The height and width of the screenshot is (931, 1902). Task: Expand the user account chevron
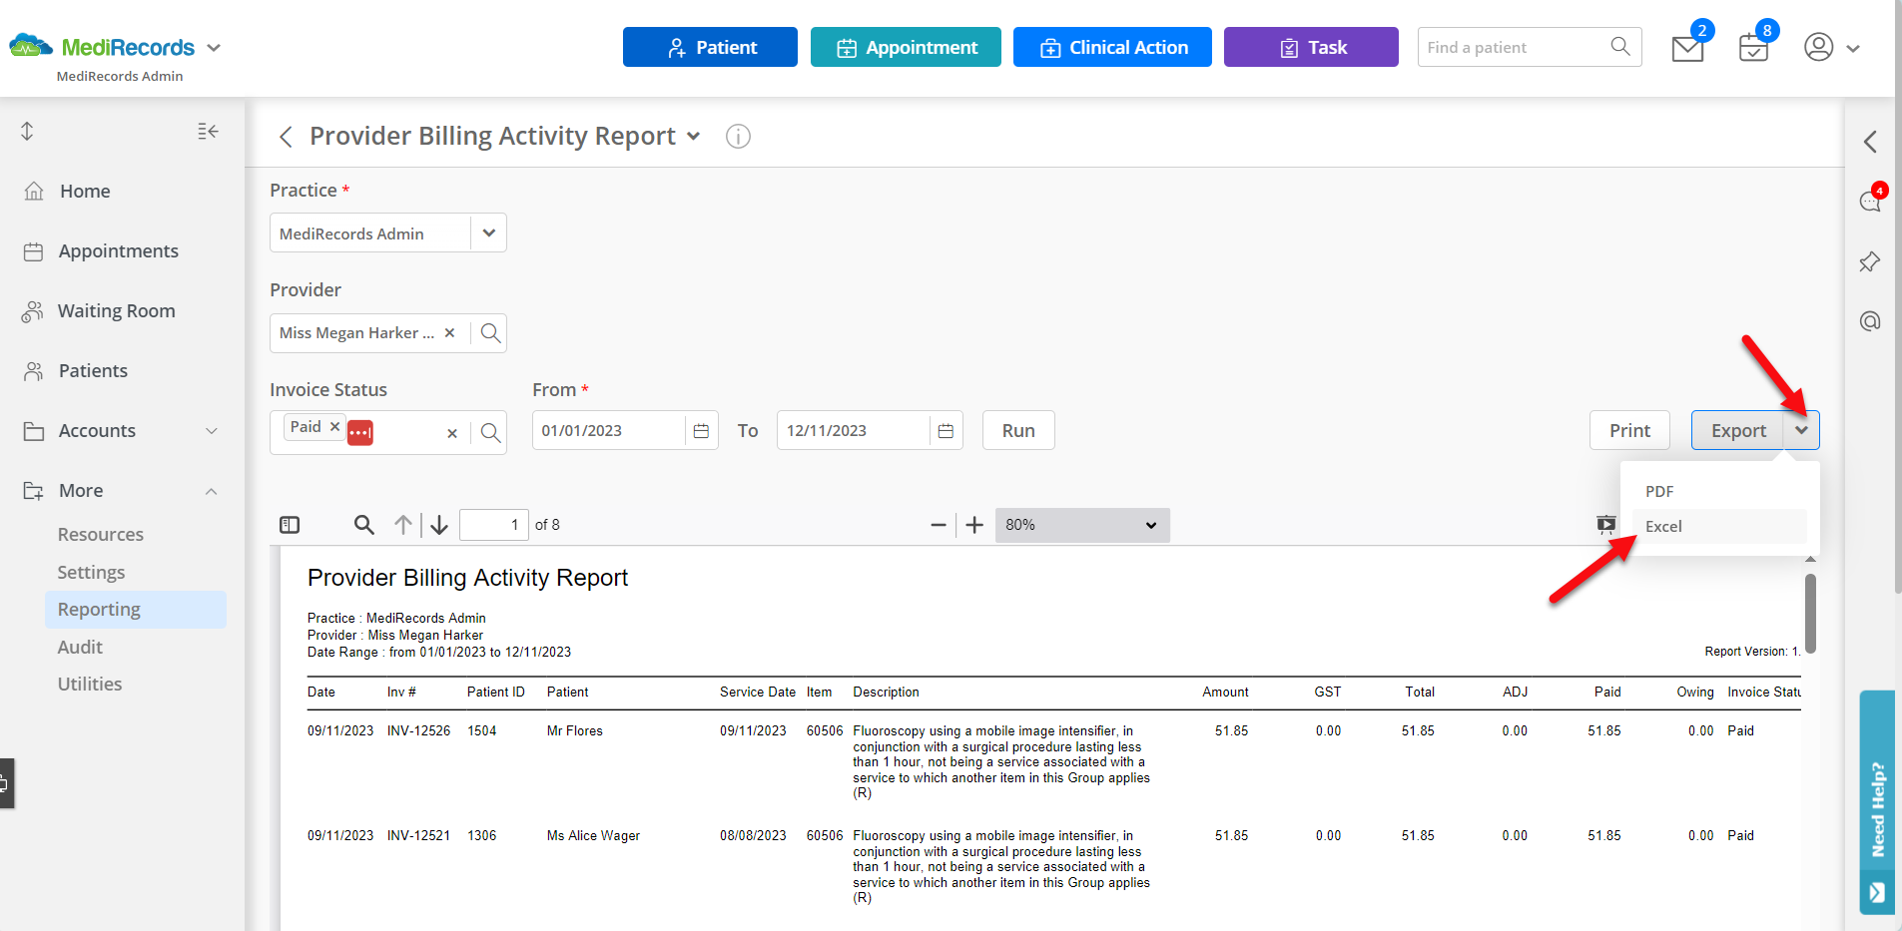(x=1853, y=48)
